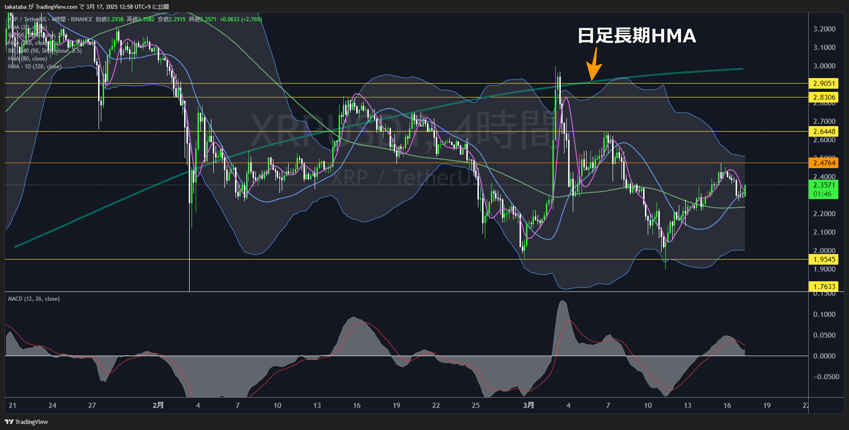Click the 27 date label on time axis
The height and width of the screenshot is (430, 849).
tap(92, 406)
